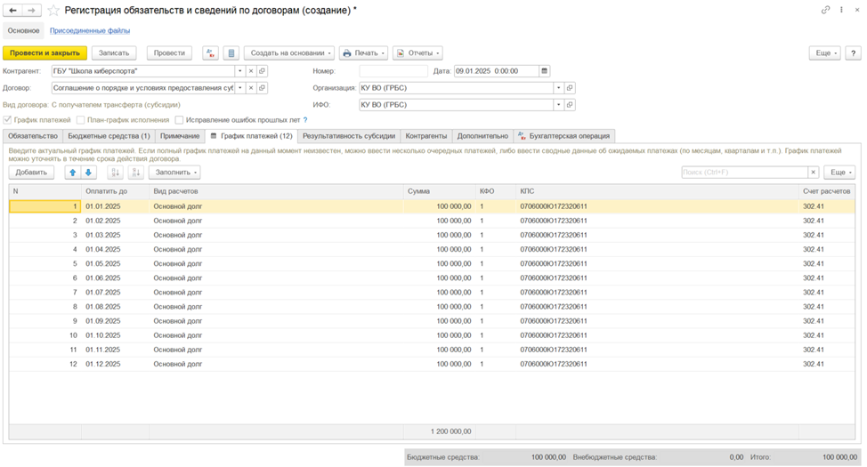Open the Присоединенные файлы link
The width and height of the screenshot is (867, 467).
pyautogui.click(x=90, y=30)
